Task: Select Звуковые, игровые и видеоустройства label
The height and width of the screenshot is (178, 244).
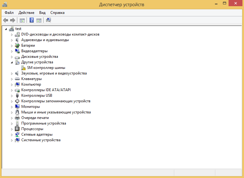Action: 54,73
